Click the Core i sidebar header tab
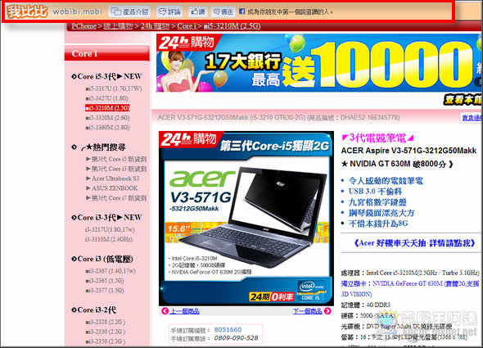 pos(107,53)
